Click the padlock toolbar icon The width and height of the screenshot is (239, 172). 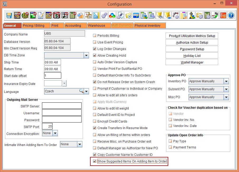pyautogui.click(x=81, y=15)
